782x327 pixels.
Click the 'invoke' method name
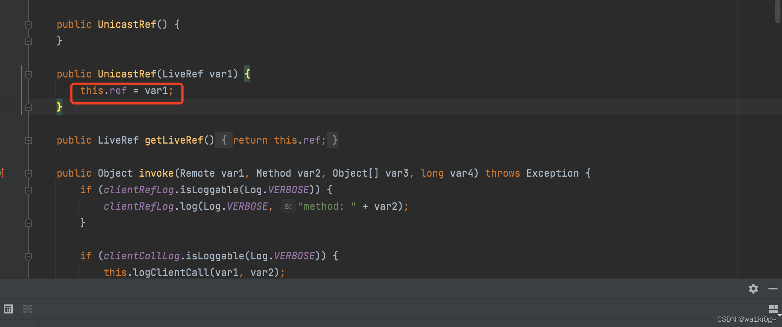pos(156,173)
